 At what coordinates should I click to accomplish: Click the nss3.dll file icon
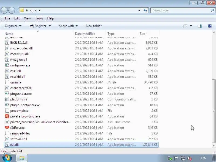click(7, 71)
